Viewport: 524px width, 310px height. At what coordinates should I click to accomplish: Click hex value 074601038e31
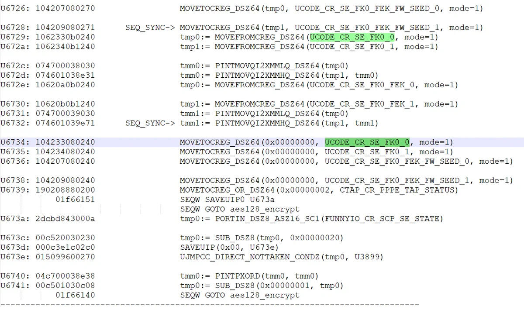pyautogui.click(x=65, y=76)
